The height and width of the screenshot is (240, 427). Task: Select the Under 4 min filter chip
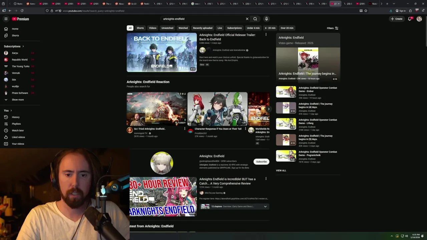(x=253, y=28)
